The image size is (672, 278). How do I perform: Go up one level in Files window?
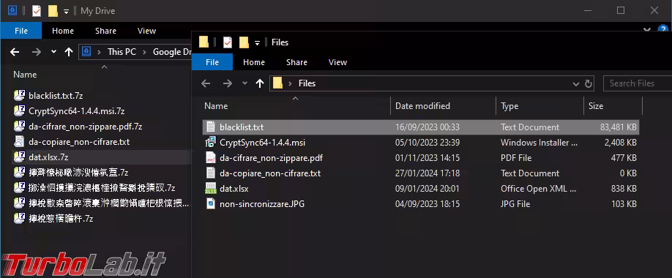point(260,83)
